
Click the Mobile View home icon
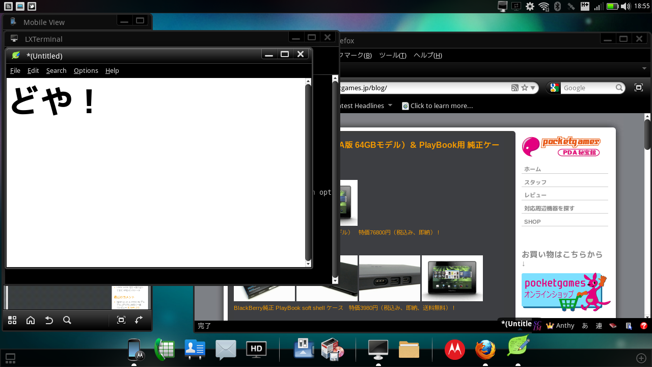pos(31,320)
